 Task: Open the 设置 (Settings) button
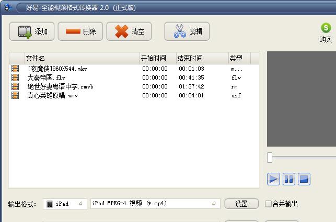tap(241, 204)
